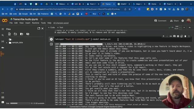Select the sample_data folder name
194x109 pixels.
18,42
